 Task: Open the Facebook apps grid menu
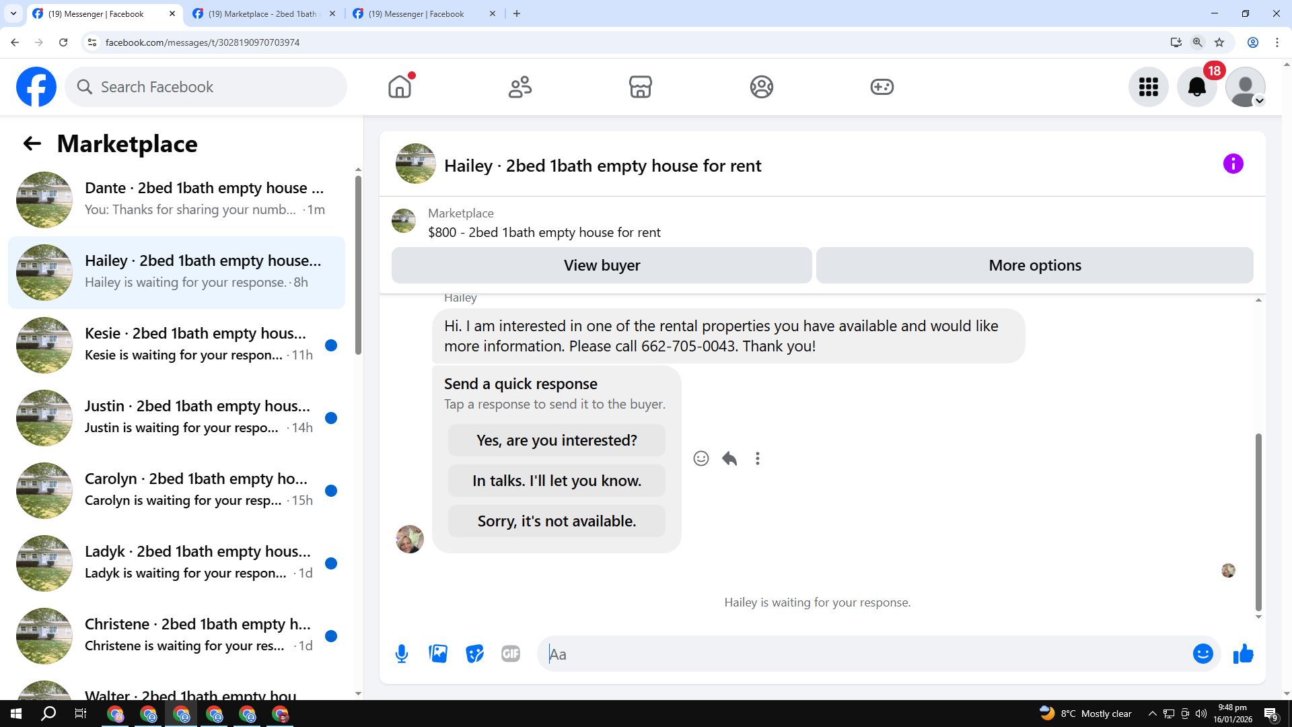coord(1148,87)
